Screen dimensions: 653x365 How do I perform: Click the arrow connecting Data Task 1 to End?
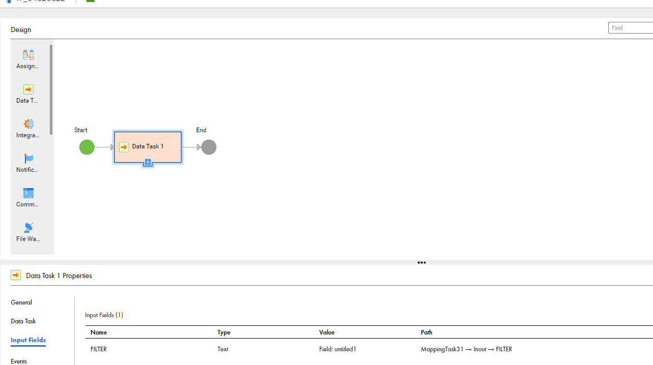[x=192, y=147]
